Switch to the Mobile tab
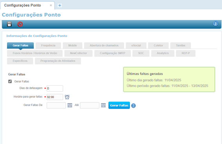Viewport: 222px width, 144px height. point(72,45)
